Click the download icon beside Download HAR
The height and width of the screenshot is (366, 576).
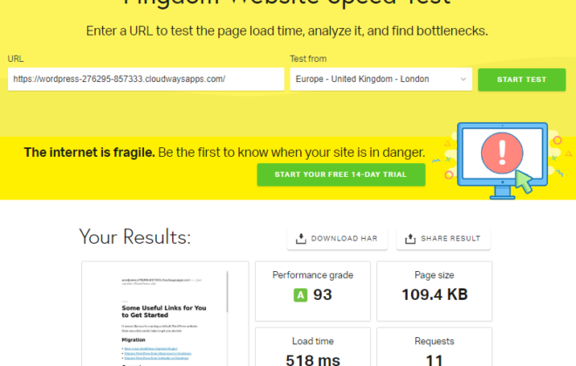[301, 239]
